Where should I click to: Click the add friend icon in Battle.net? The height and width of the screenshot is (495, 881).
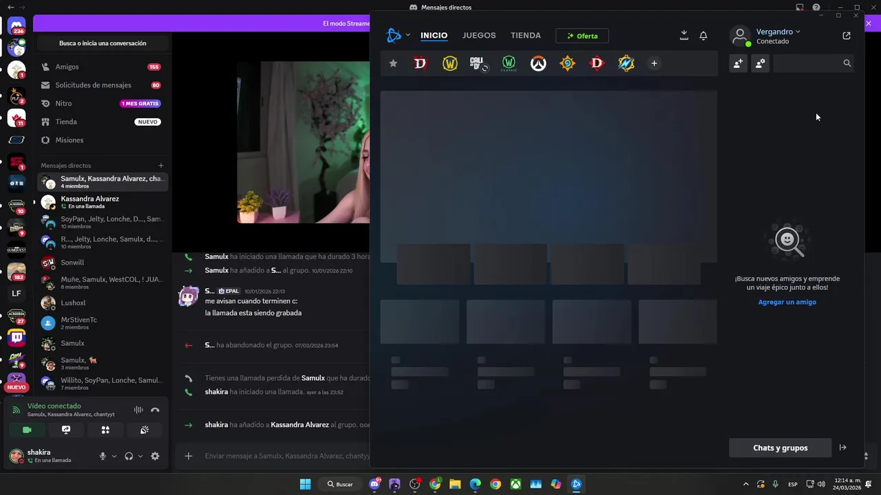point(738,63)
